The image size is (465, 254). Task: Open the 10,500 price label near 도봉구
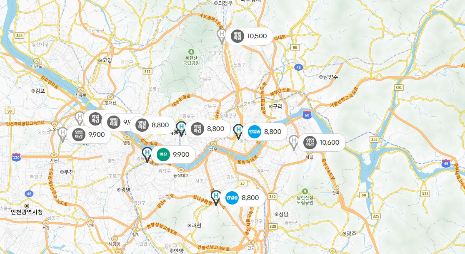coord(257,36)
